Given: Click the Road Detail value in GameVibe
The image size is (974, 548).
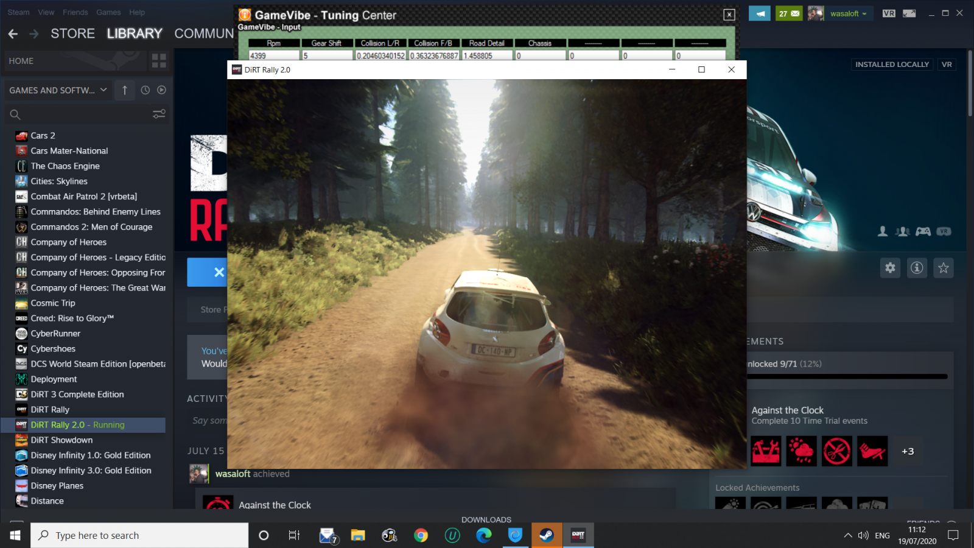Looking at the screenshot, I should [x=488, y=55].
